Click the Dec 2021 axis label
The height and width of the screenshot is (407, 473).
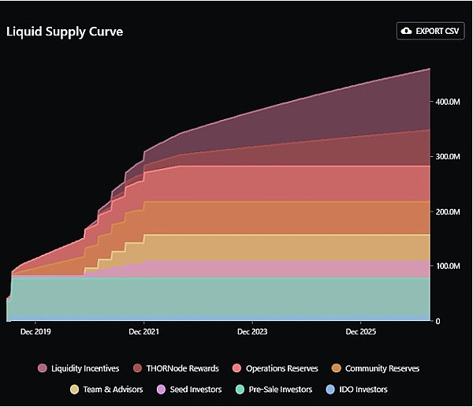(144, 331)
